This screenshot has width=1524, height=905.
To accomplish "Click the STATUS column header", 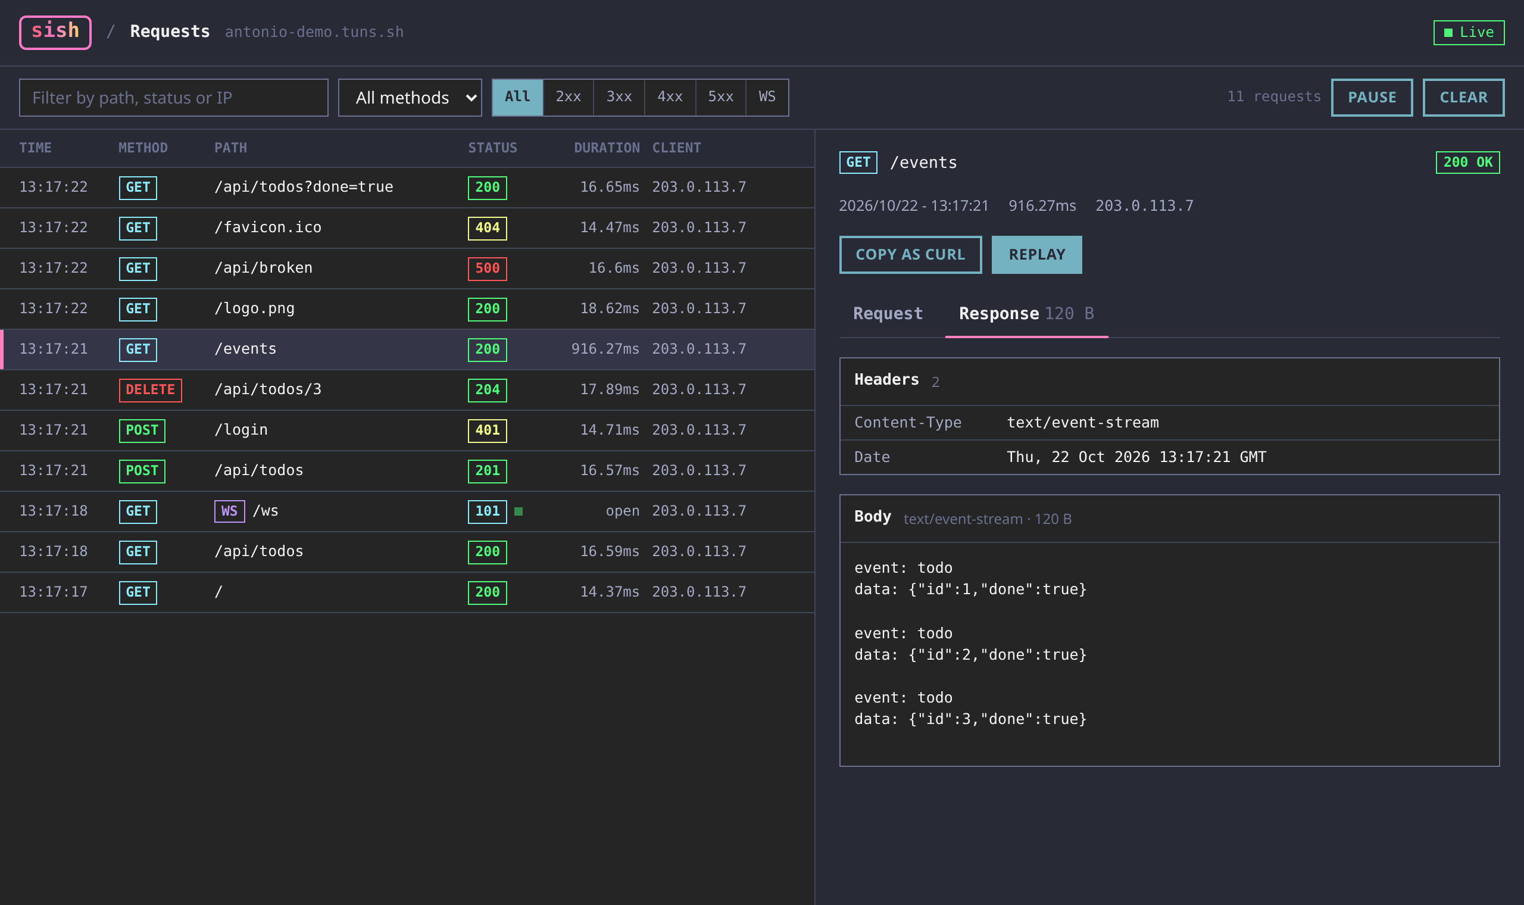I will tap(492, 148).
